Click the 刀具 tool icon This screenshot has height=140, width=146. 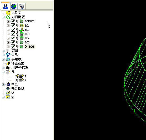click(x=8, y=51)
